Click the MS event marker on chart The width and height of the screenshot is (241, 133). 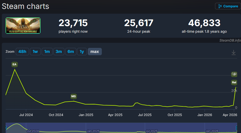point(74,97)
